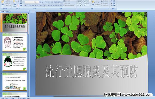
Task: Toggle Underline formatting
Action: (x=30, y=6)
